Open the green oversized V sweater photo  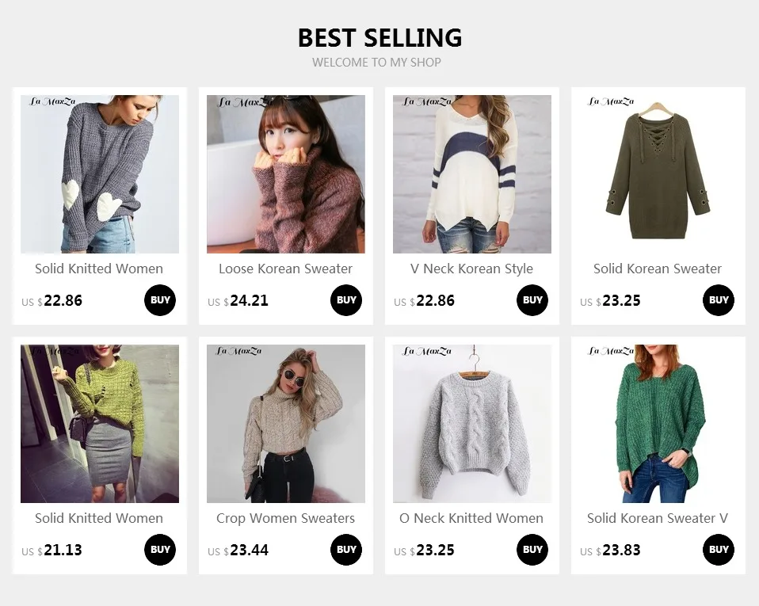658,424
